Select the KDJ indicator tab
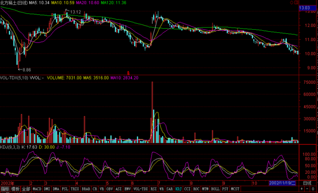This screenshot has width=318, height=193. pos(179,189)
